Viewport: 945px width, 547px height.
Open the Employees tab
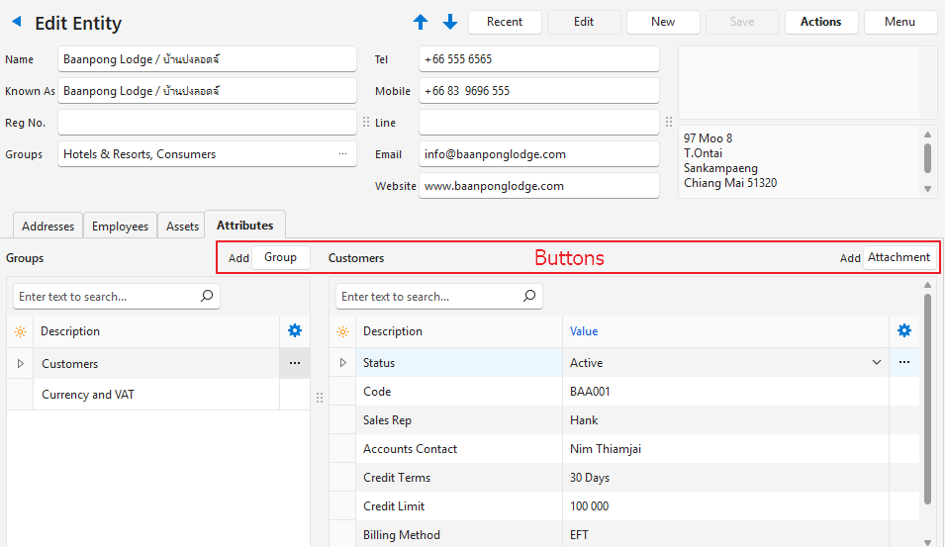[120, 227]
